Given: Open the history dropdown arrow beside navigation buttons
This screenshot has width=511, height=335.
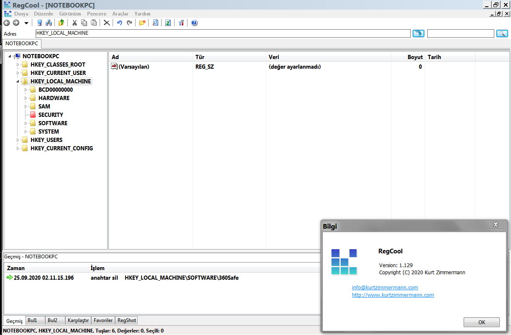Looking at the screenshot, I should coord(26,23).
